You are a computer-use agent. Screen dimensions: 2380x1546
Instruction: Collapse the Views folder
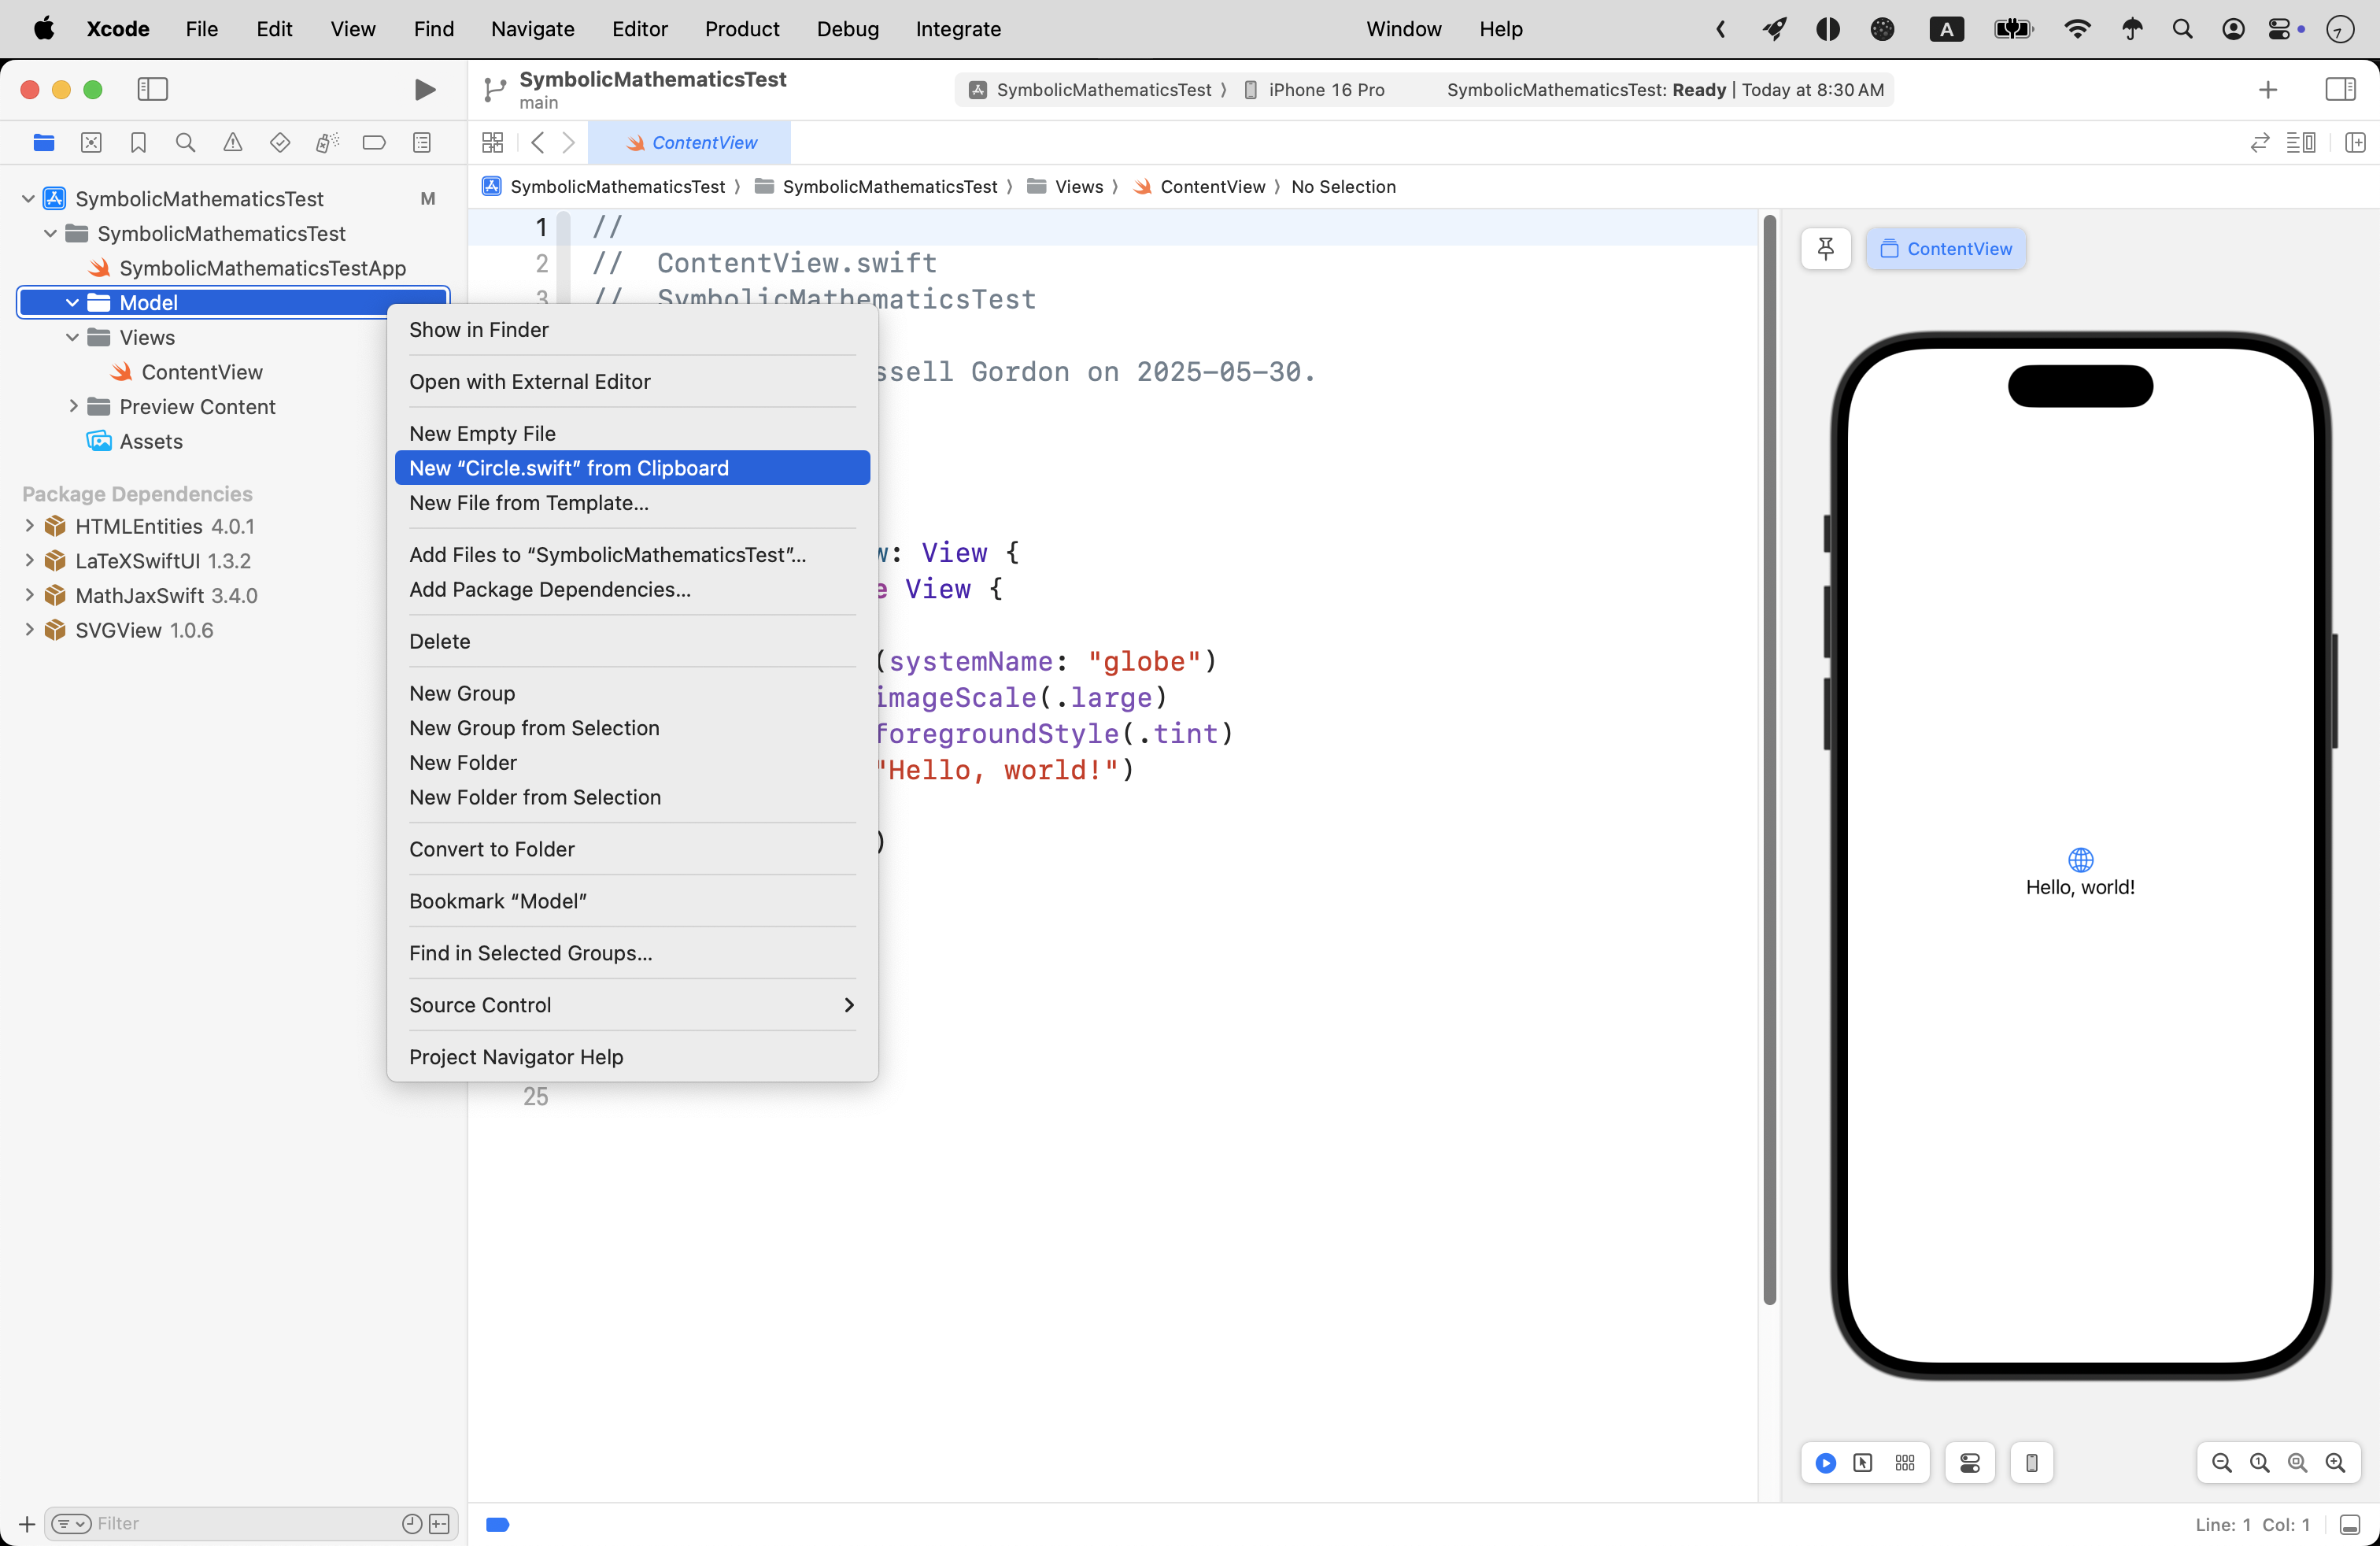[x=72, y=337]
